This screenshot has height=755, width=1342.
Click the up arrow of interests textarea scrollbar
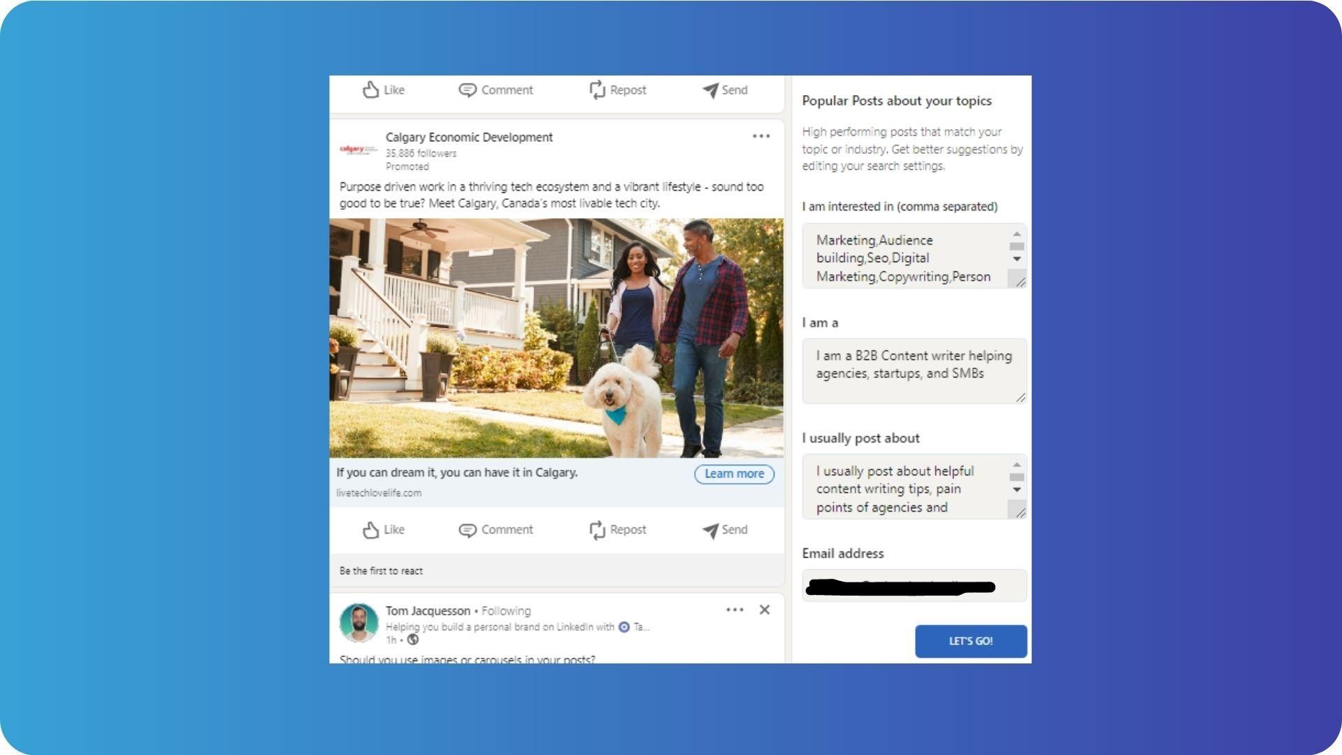(x=1017, y=234)
